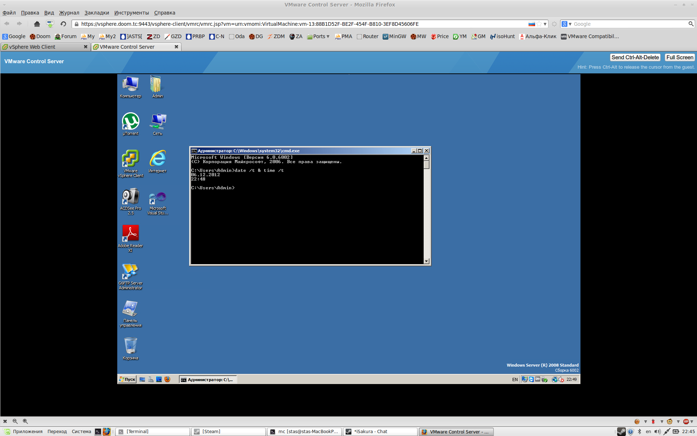Toggle the bookmark star in address bar
Image resolution: width=697 pixels, height=436 pixels.
539,24
